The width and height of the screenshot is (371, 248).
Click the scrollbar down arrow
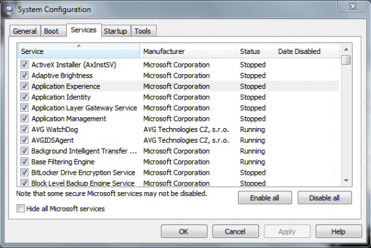(x=347, y=181)
